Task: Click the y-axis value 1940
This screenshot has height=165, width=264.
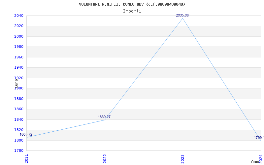Action: 19,68
